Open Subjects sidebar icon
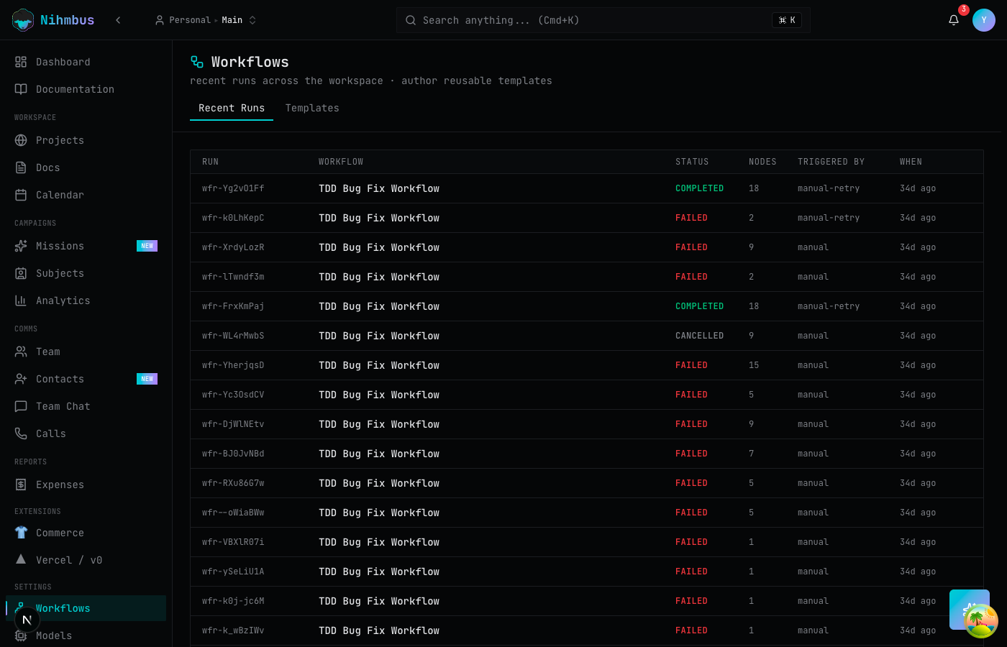This screenshot has width=1007, height=647. pos(21,273)
